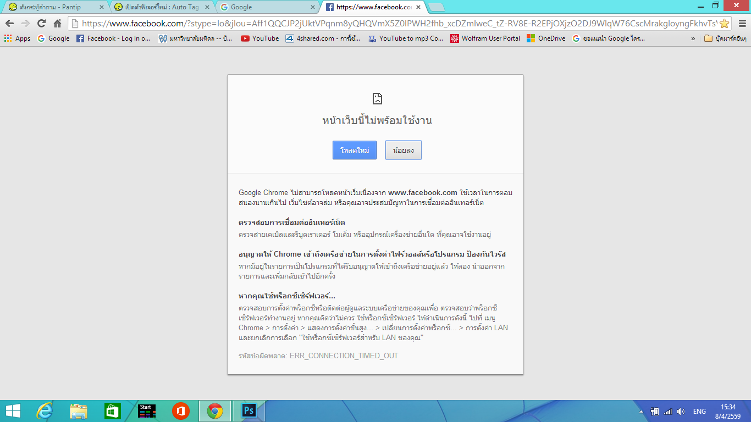
Task: Close the Auto Tag tab
Action: tap(207, 7)
